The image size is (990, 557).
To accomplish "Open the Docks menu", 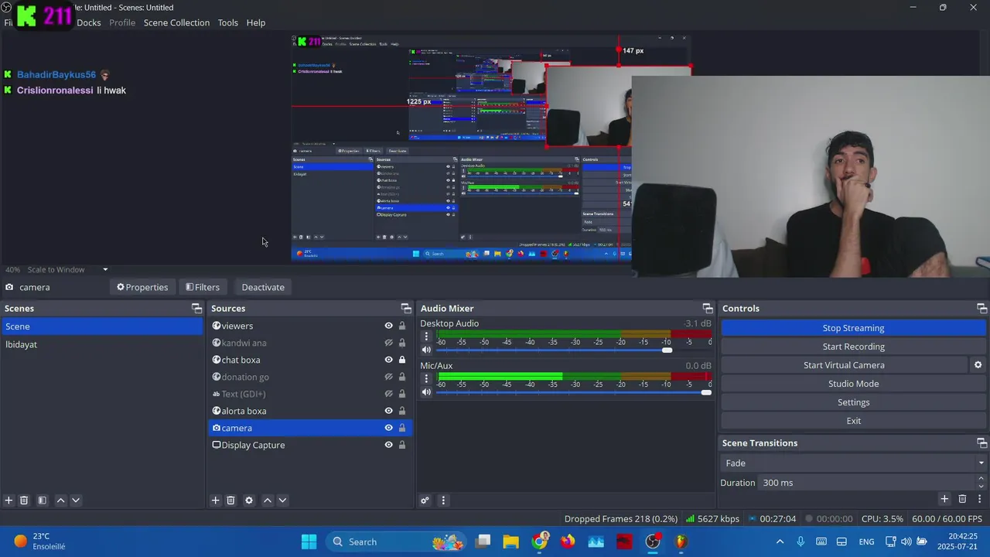I will click(x=89, y=22).
